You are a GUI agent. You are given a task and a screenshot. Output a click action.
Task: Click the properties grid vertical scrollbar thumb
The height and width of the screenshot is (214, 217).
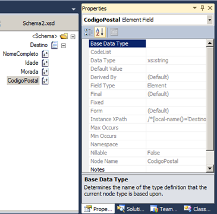pos(210,99)
